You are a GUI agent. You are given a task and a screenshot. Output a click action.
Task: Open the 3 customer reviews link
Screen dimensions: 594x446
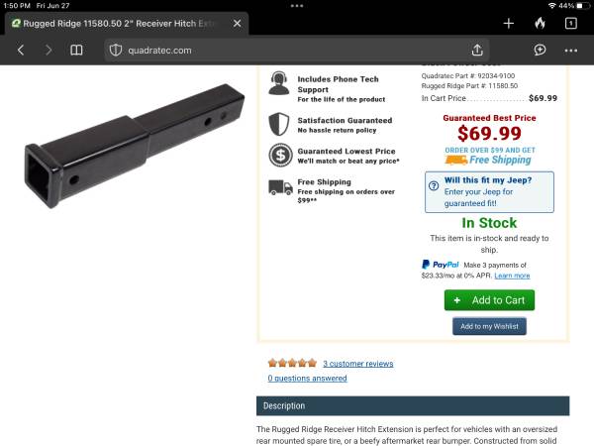[x=358, y=364]
